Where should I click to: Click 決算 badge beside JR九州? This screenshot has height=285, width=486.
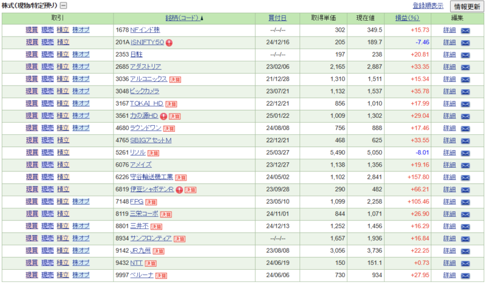coord(159,251)
